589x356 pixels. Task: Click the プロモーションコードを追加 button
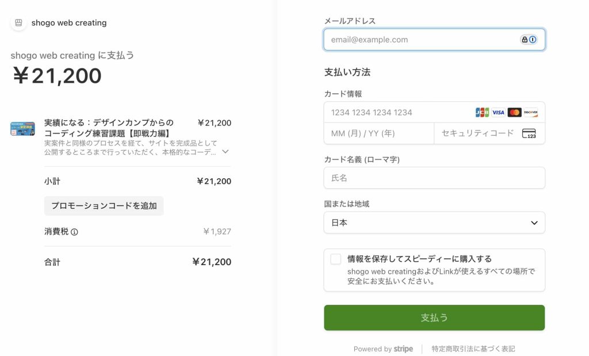tap(104, 206)
